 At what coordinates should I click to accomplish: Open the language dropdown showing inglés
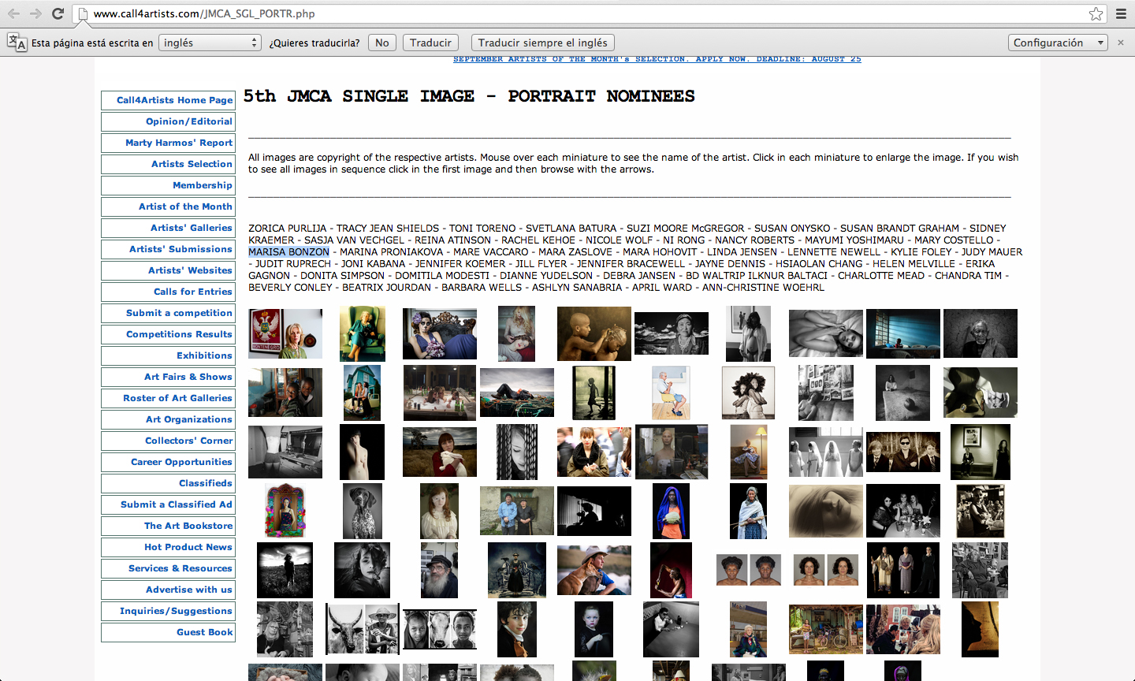(x=210, y=43)
